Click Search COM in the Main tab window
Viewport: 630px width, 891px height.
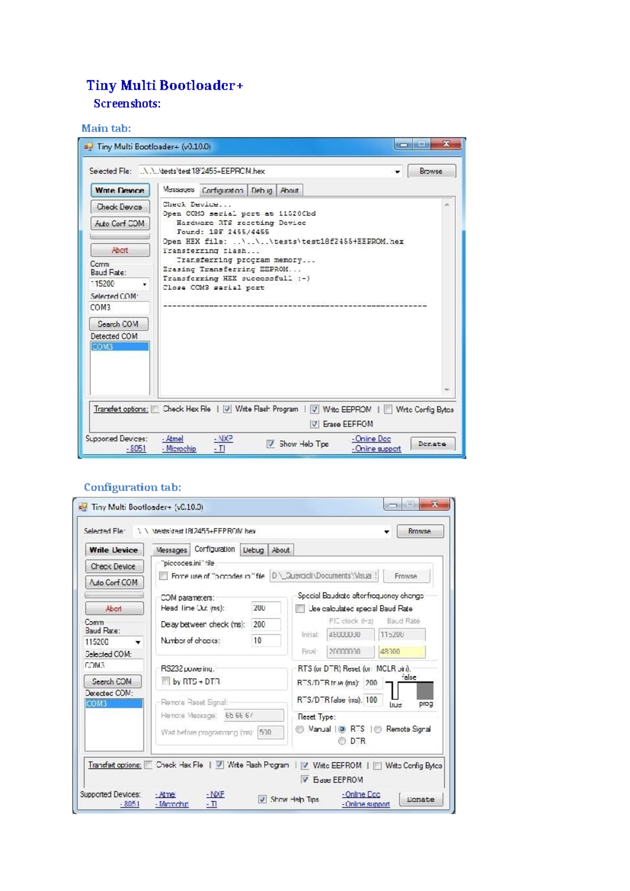coord(118,324)
